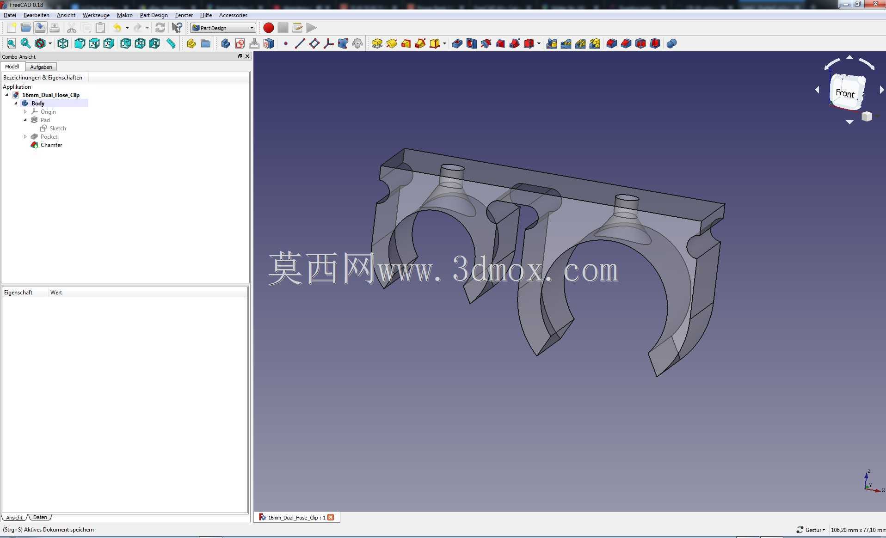Click the Pad tool icon
The image size is (886, 538).
click(x=377, y=43)
